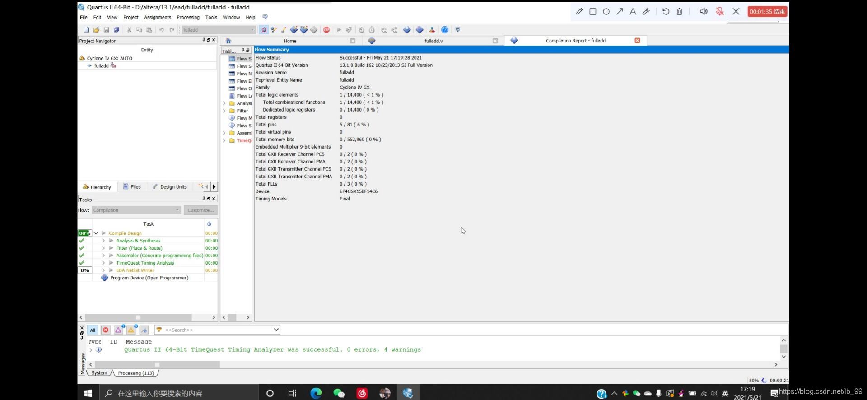Select the rectangle annotation tool
The height and width of the screenshot is (400, 867).
(593, 11)
